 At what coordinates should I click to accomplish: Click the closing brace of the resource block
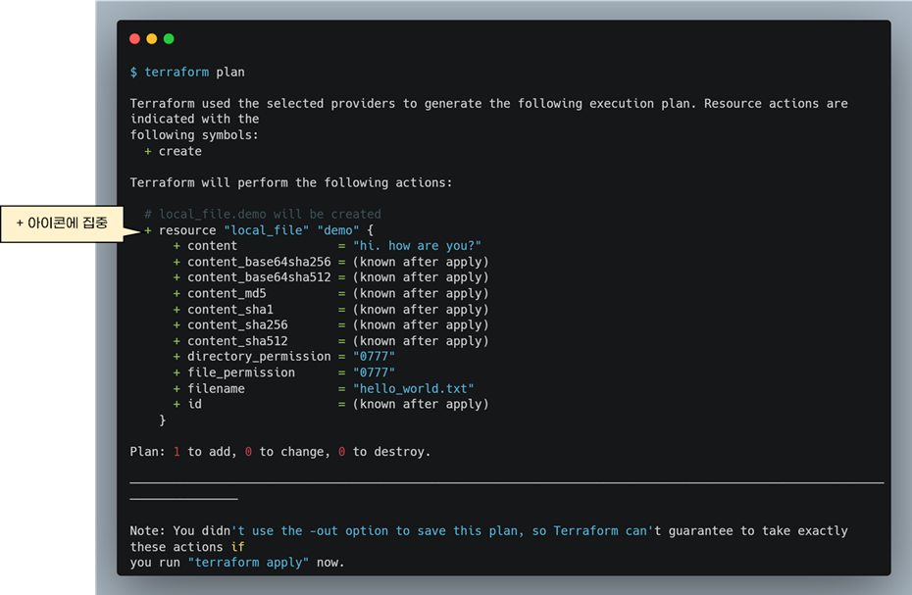click(162, 420)
